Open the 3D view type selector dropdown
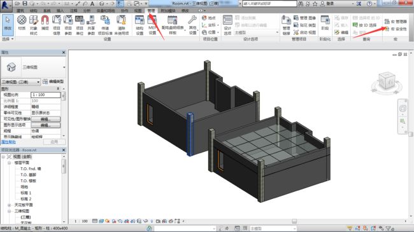Screen dimensions: 414x232 click(x=33, y=67)
